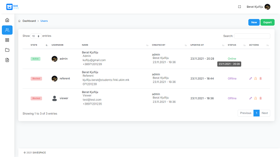
Task: Open Berat Kjufliju profile menu
Action: coord(258,7)
